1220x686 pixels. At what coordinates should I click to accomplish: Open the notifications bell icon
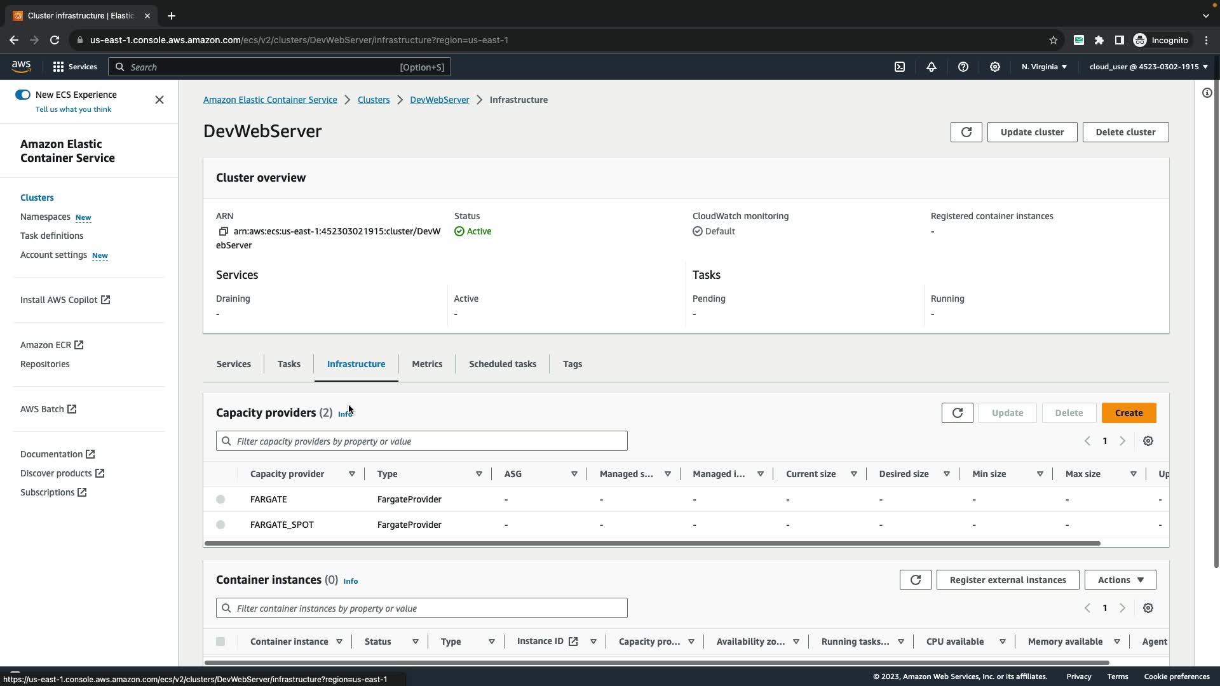[x=932, y=67]
